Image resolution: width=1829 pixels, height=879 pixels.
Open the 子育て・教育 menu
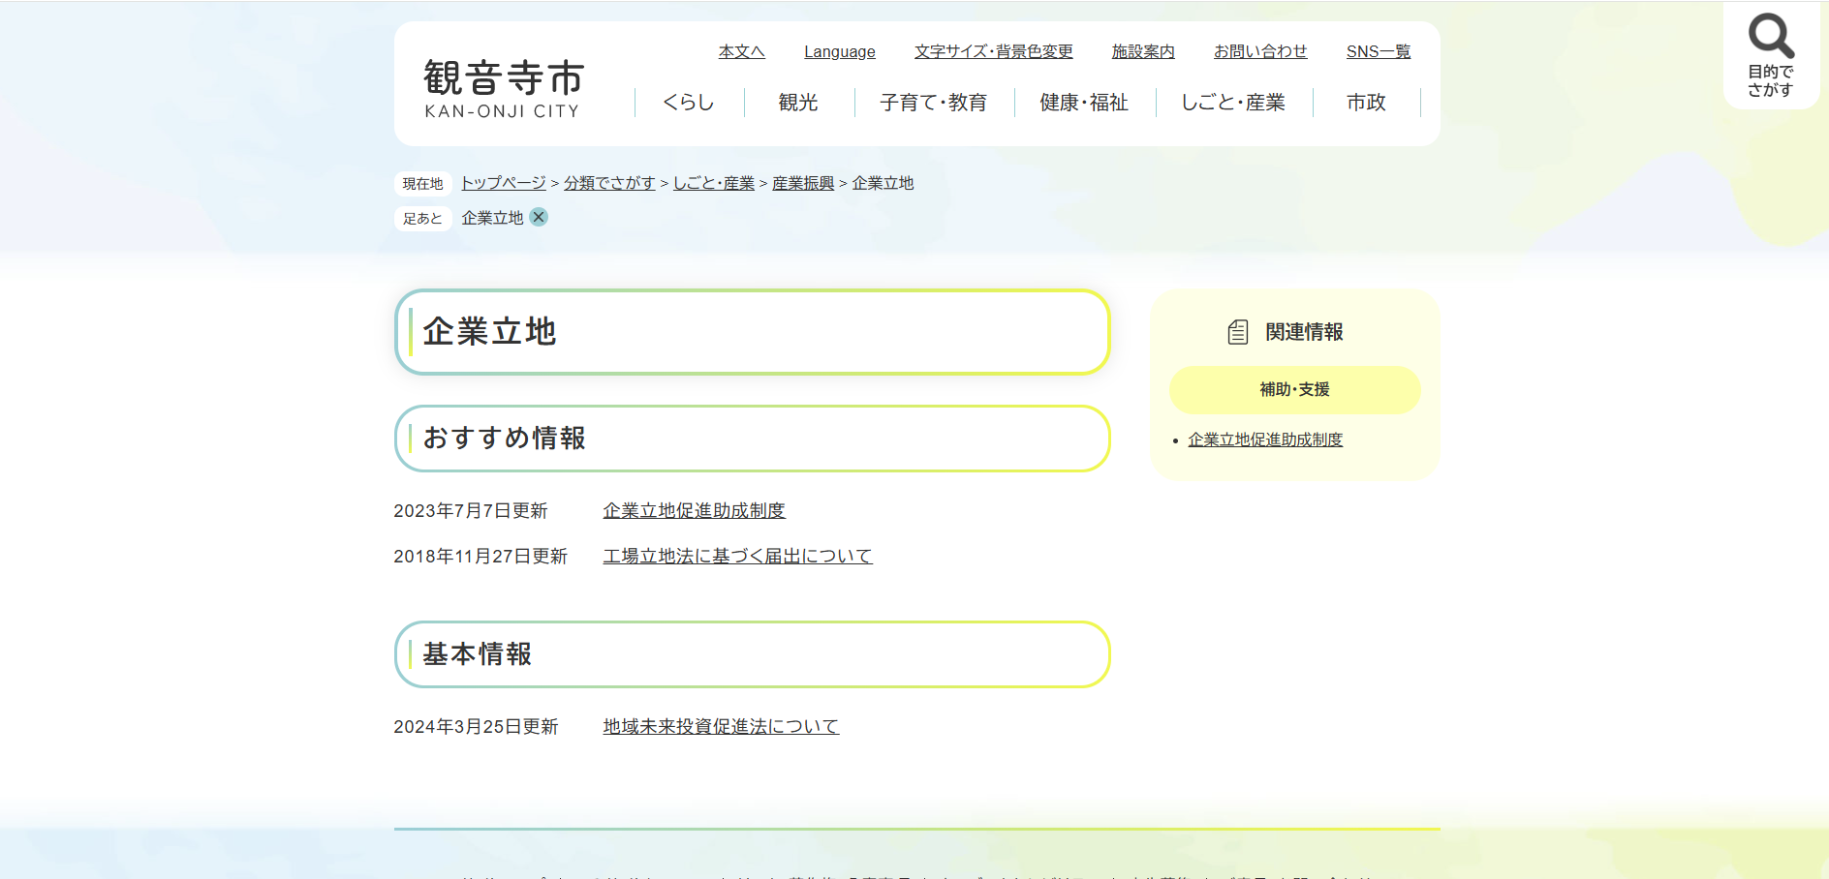click(933, 103)
